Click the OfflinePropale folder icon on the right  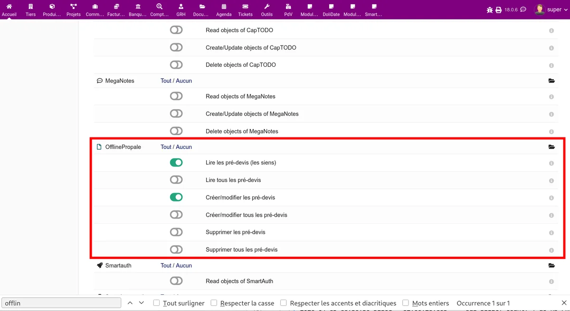(x=551, y=147)
